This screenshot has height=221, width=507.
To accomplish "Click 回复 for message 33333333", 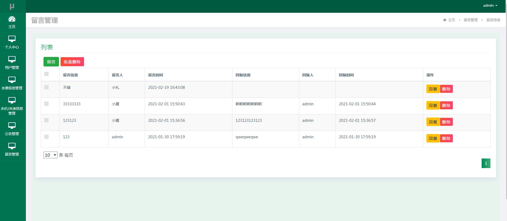I will tap(433, 105).
